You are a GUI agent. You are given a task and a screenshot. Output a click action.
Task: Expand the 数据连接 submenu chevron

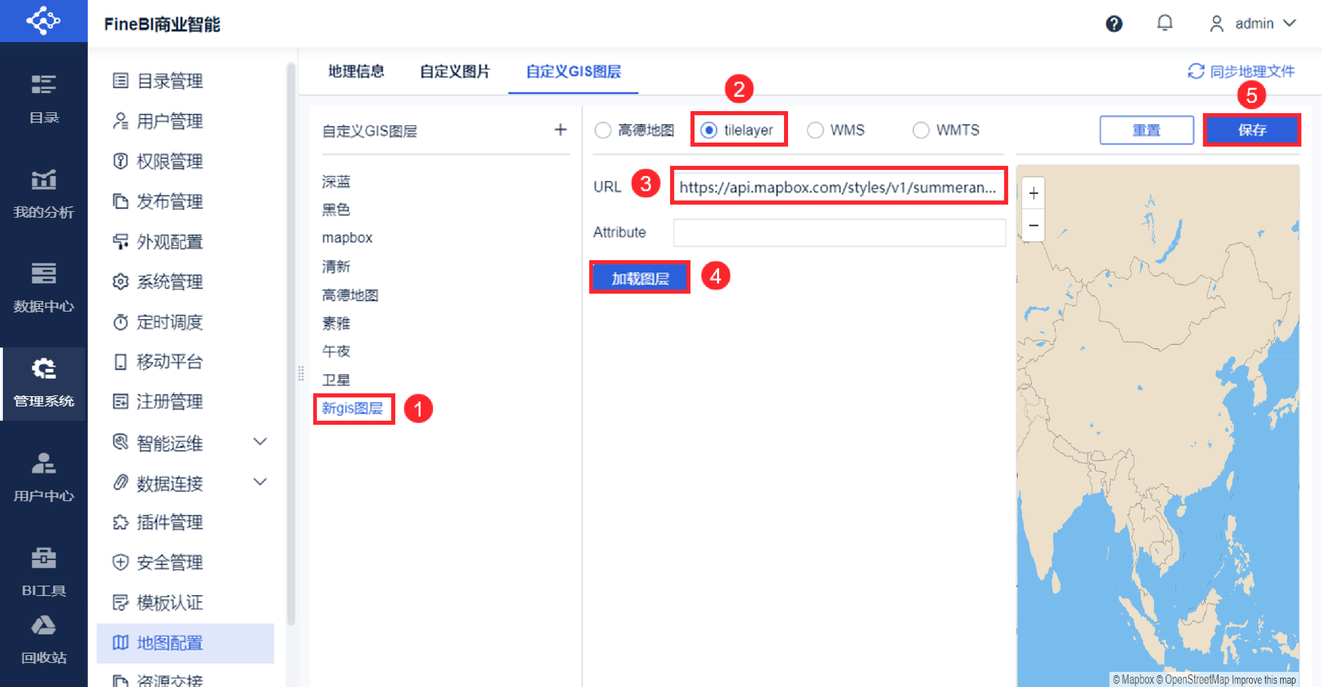(x=261, y=482)
